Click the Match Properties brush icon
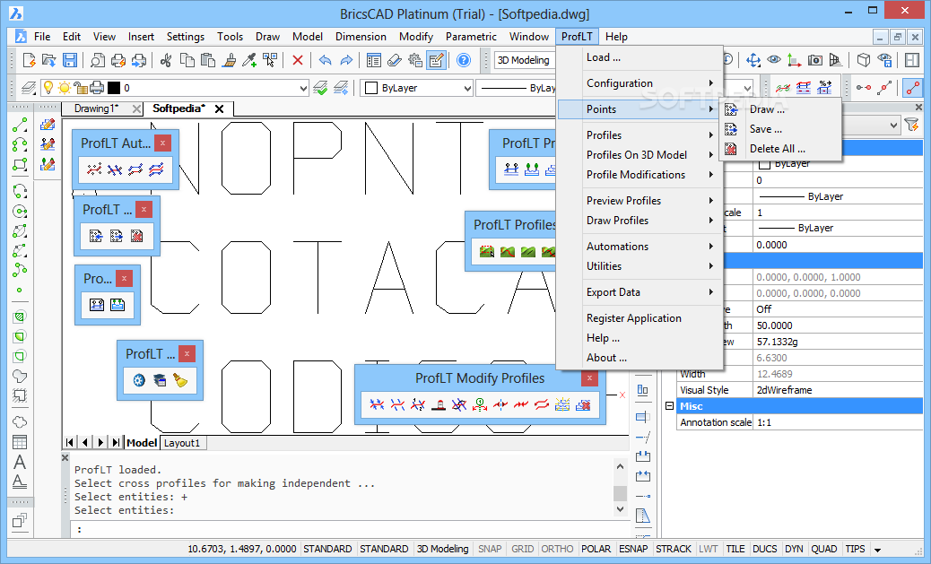The height and width of the screenshot is (564, 931). coord(229,60)
